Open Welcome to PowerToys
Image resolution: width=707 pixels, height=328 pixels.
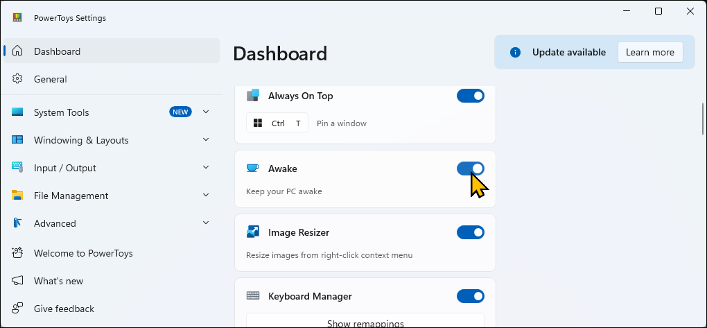click(x=112, y=253)
